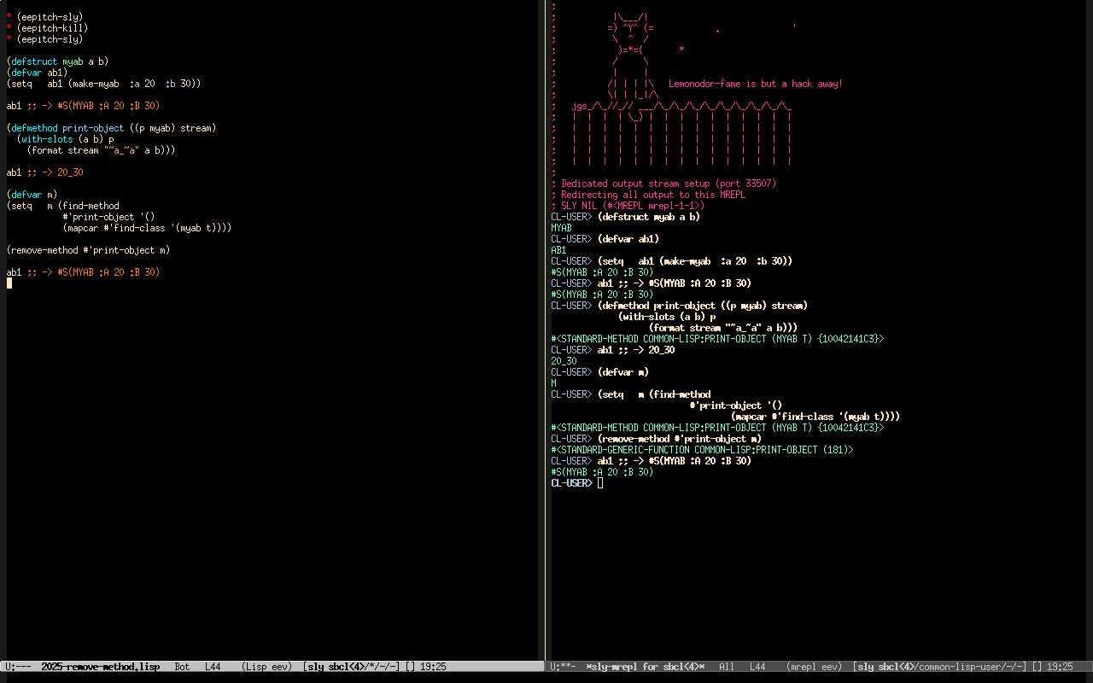The width and height of the screenshot is (1093, 683).
Task: Click the U:**- modified status in right mode line
Action: (x=564, y=667)
